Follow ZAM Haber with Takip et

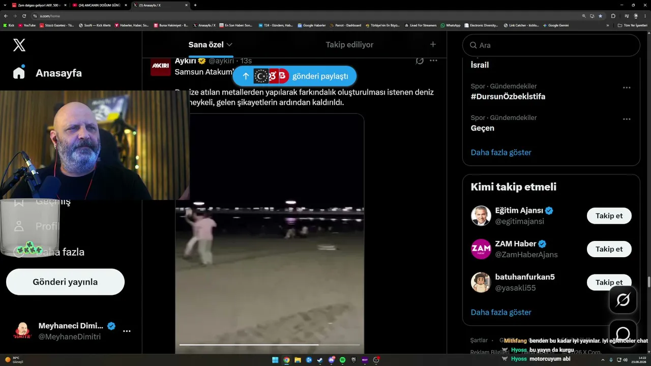[609, 249]
